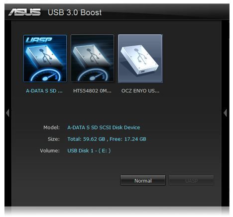Image resolution: width=233 pixels, height=217 pixels.
Task: Click the Total 59.62 GB size text
Action: pyautogui.click(x=86, y=139)
